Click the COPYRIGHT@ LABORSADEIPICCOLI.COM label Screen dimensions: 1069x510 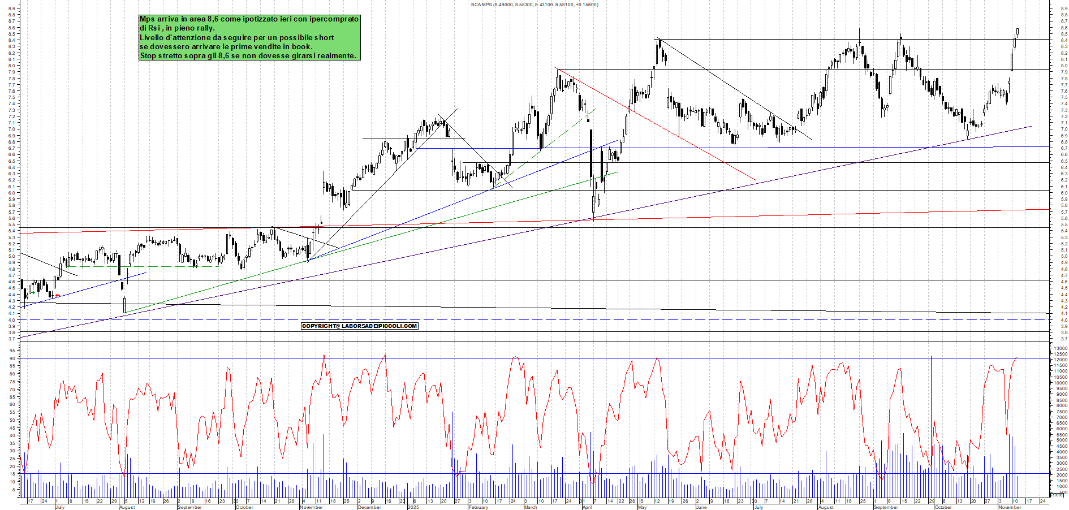pos(360,326)
